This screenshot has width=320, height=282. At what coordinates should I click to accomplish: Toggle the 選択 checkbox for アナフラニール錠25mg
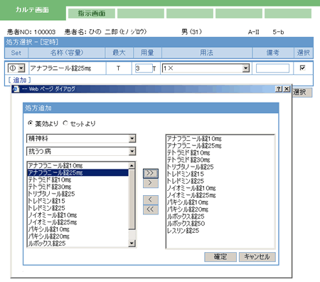(x=302, y=68)
